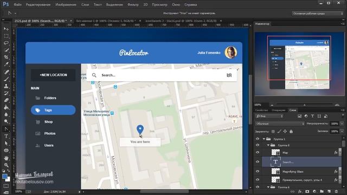Click the foreground color swatch
Image resolution: width=347 pixels, height=195 pixels.
4,177
